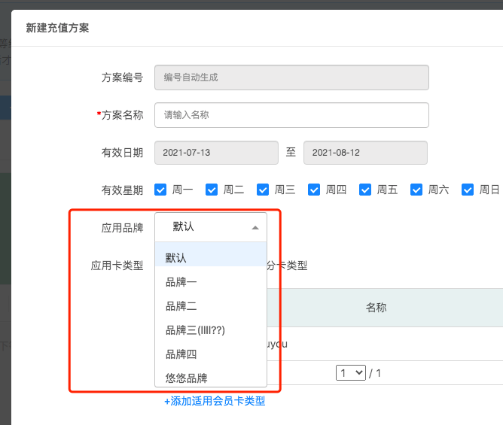
Task: Uncheck the 周六 checkbox
Action: [x=417, y=190]
